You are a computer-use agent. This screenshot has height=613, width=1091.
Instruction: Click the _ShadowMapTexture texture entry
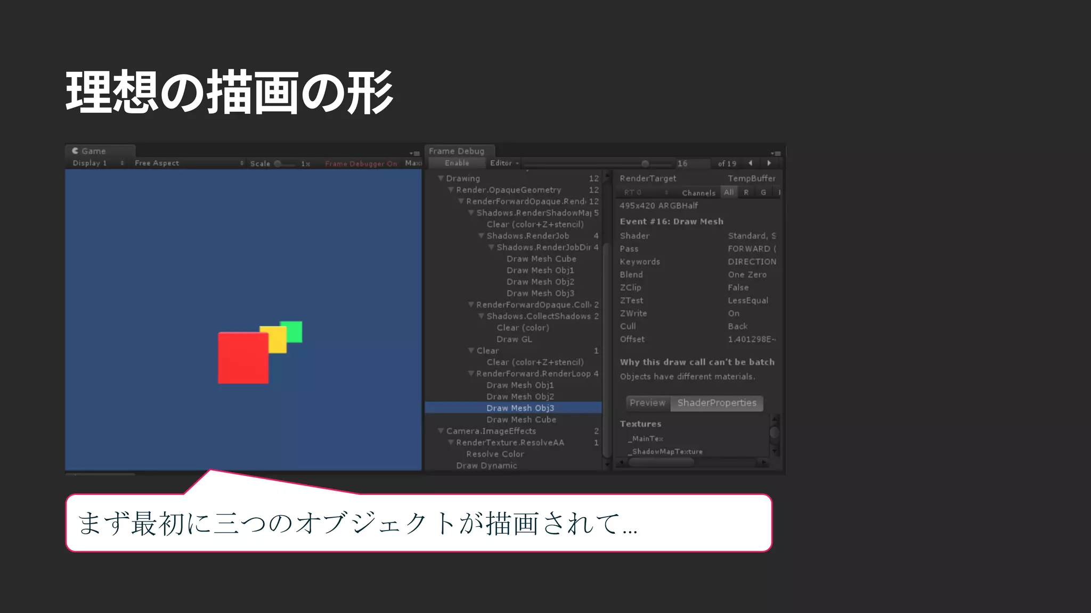(665, 451)
